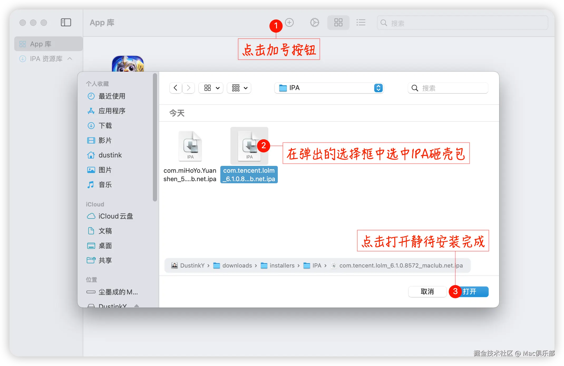Switch to list view in the app toolbar

361,23
